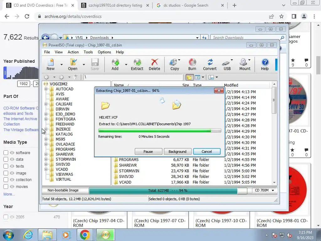The image size is (321, 241).
Task: Click the Total 627 MB capacity bar
Action: [168, 190]
